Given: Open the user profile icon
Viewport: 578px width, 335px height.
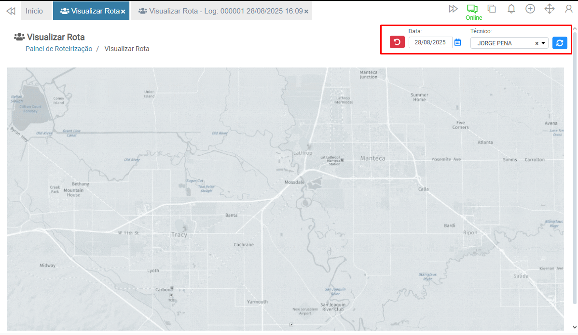Looking at the screenshot, I should point(568,9).
